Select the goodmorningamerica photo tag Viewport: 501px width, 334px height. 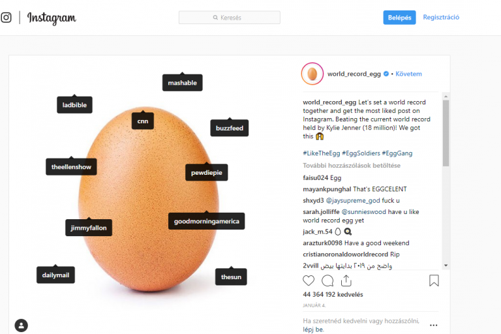click(206, 222)
